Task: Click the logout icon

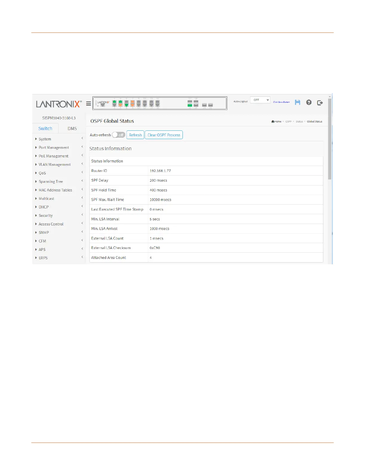Action: pyautogui.click(x=320, y=103)
